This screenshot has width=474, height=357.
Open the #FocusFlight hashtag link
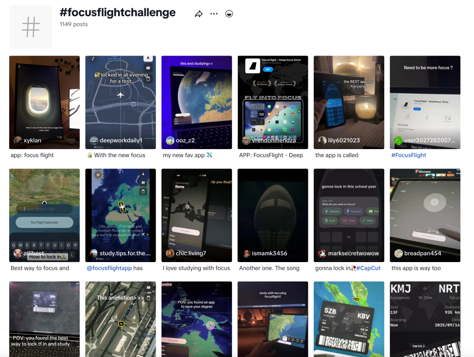(409, 155)
